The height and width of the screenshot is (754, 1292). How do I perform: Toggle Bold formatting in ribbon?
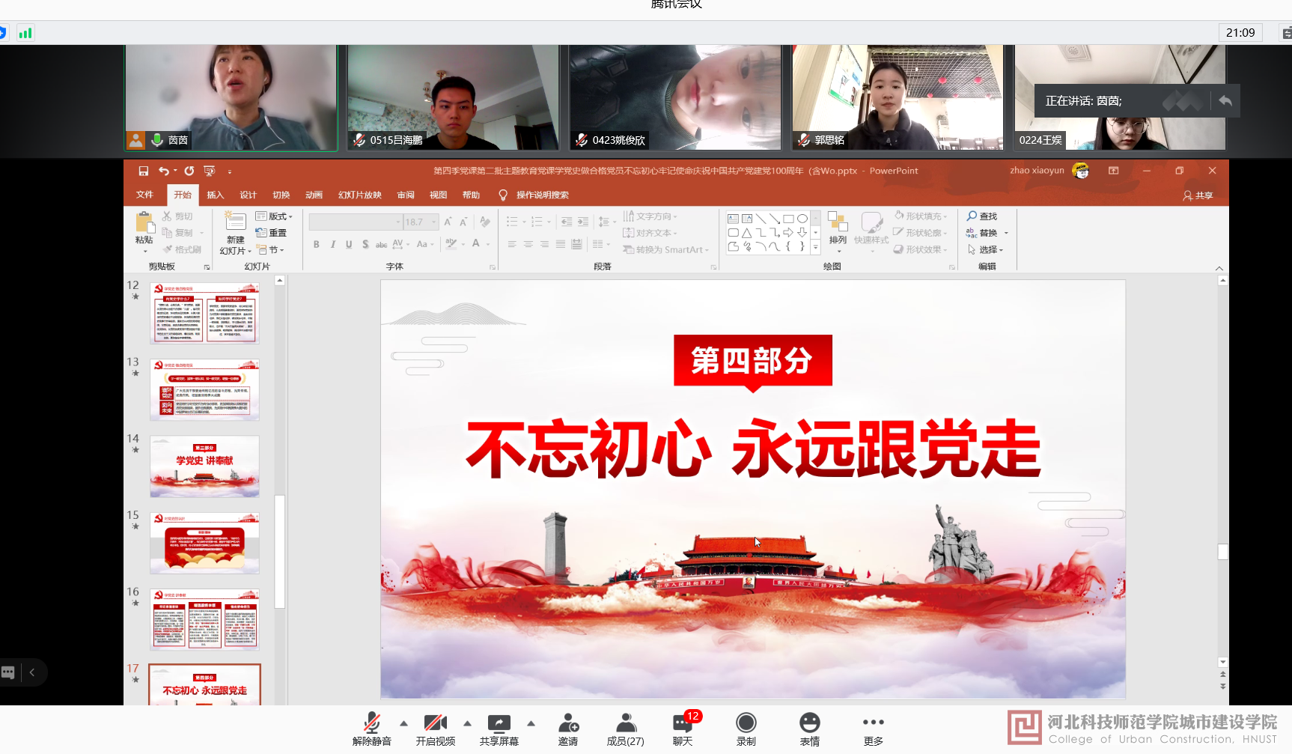[x=317, y=244]
